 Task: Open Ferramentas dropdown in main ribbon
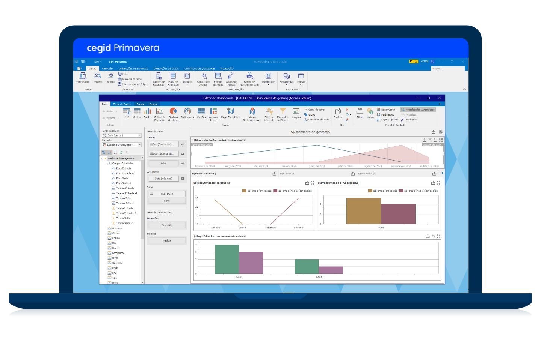coord(287,79)
